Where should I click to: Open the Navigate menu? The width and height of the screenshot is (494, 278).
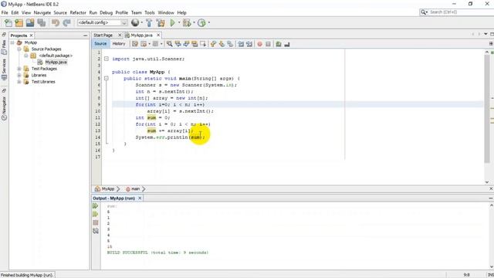(x=42, y=12)
